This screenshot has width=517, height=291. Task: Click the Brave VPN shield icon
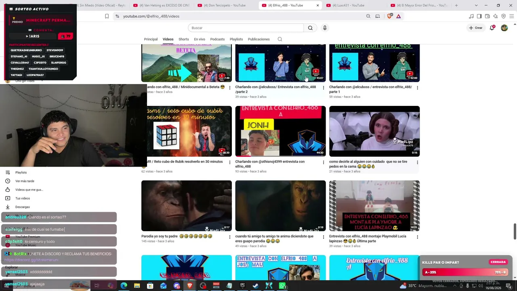[503, 16]
